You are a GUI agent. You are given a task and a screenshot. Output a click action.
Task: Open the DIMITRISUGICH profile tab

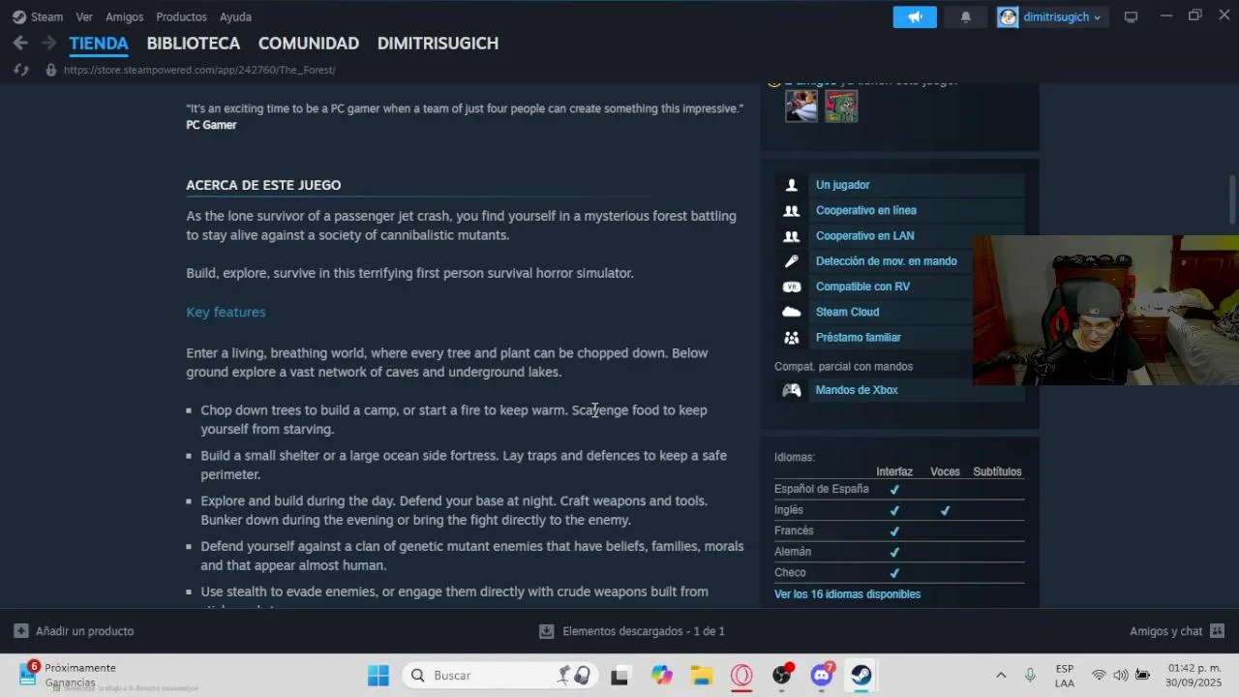pos(438,44)
